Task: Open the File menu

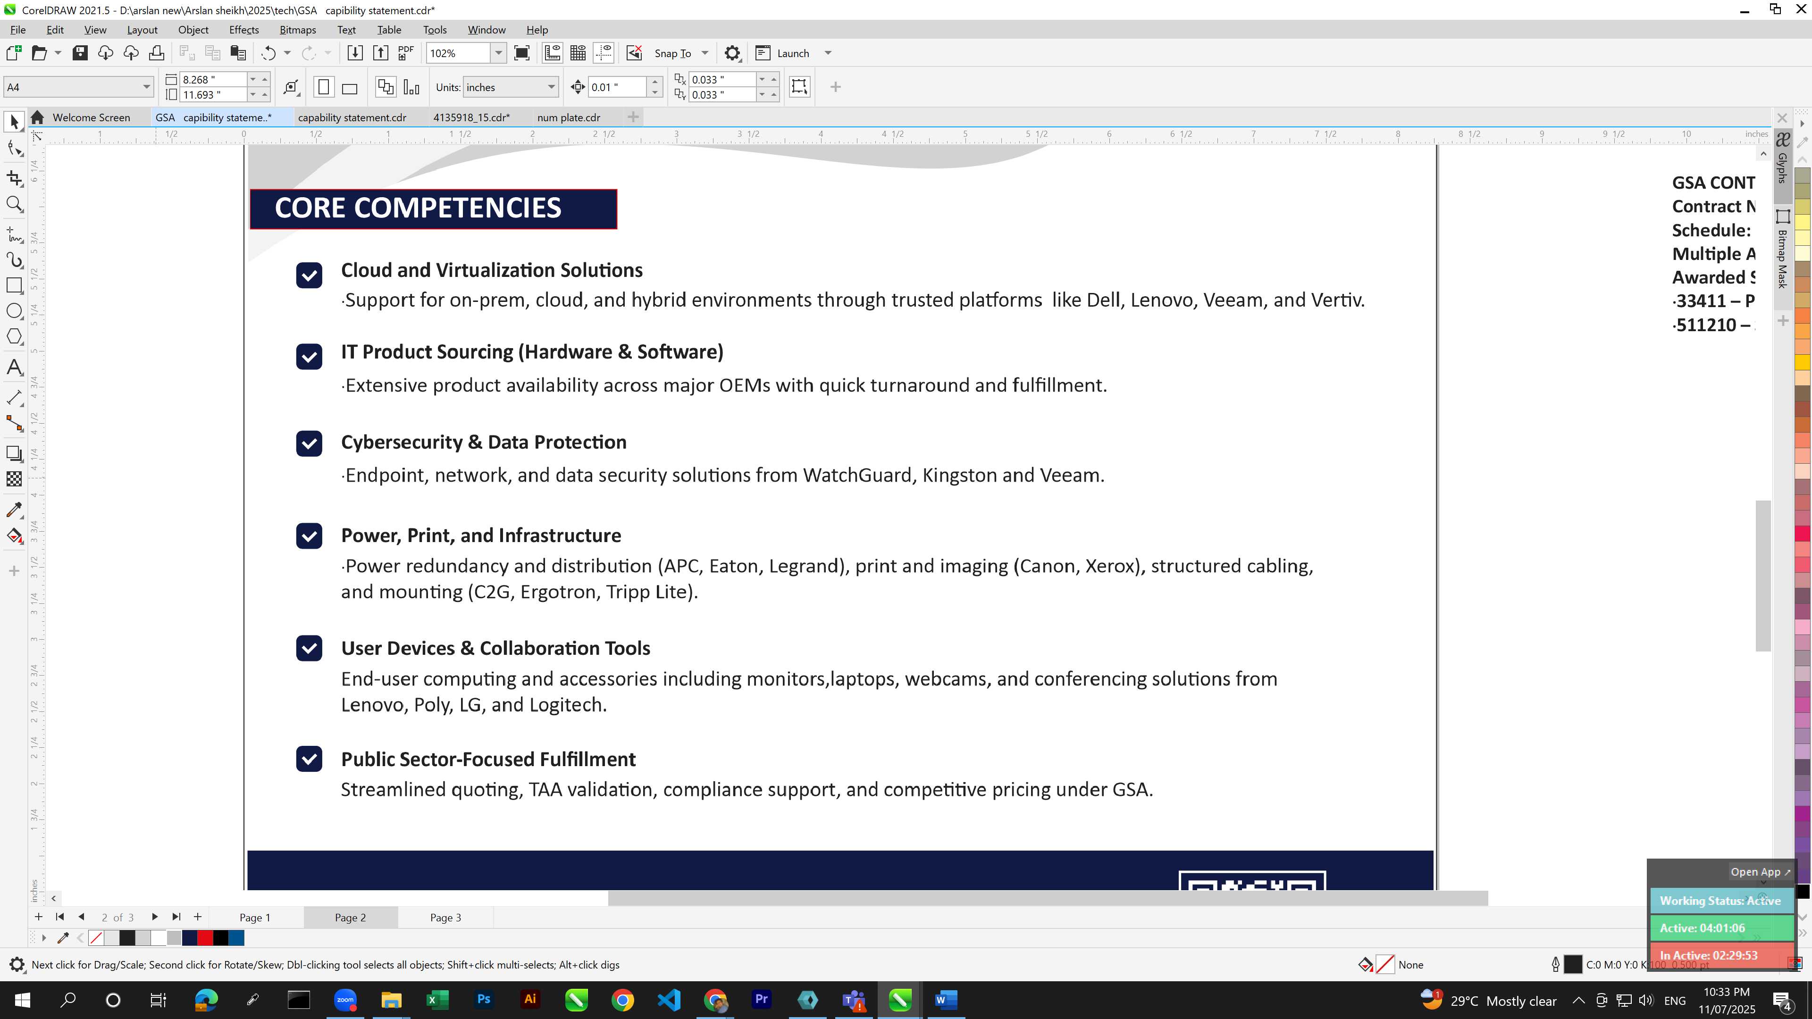Action: click(17, 30)
